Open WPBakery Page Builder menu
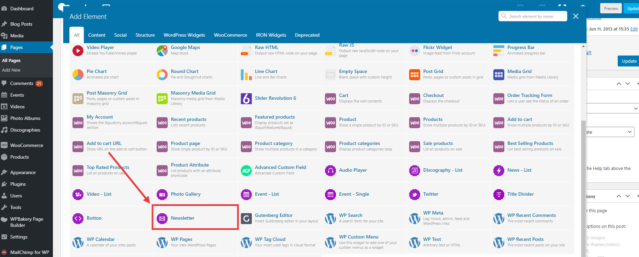The height and width of the screenshot is (257, 639). (26, 222)
